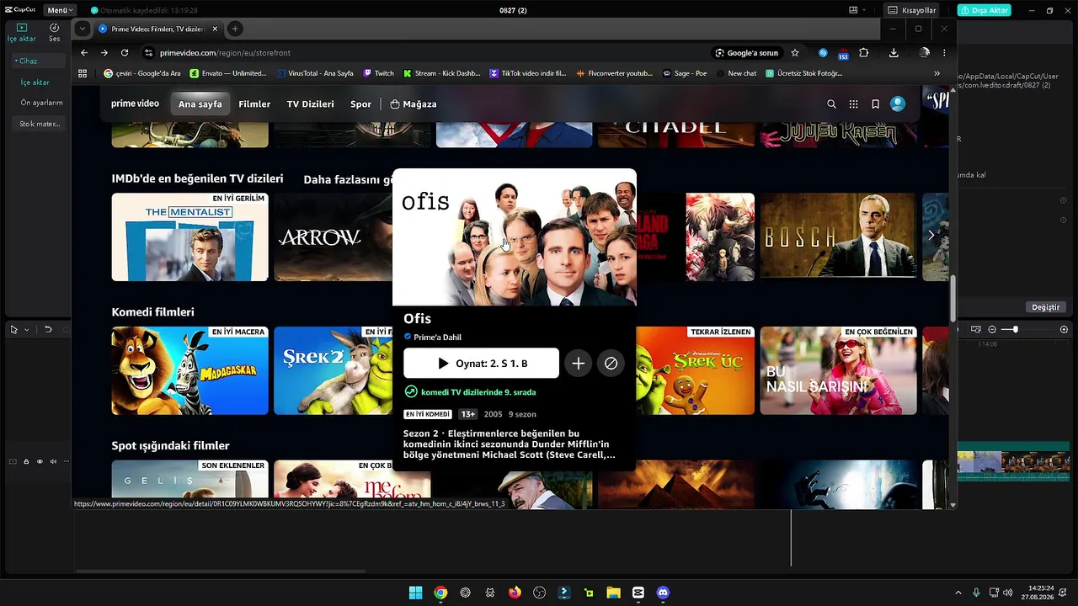Image resolution: width=1078 pixels, height=606 pixels.
Task: Open CapCut Kısayollar shortcuts button
Action: (912, 10)
